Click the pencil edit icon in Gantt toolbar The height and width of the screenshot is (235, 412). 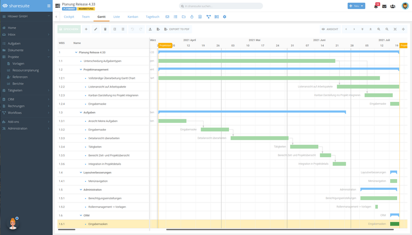coord(96,29)
